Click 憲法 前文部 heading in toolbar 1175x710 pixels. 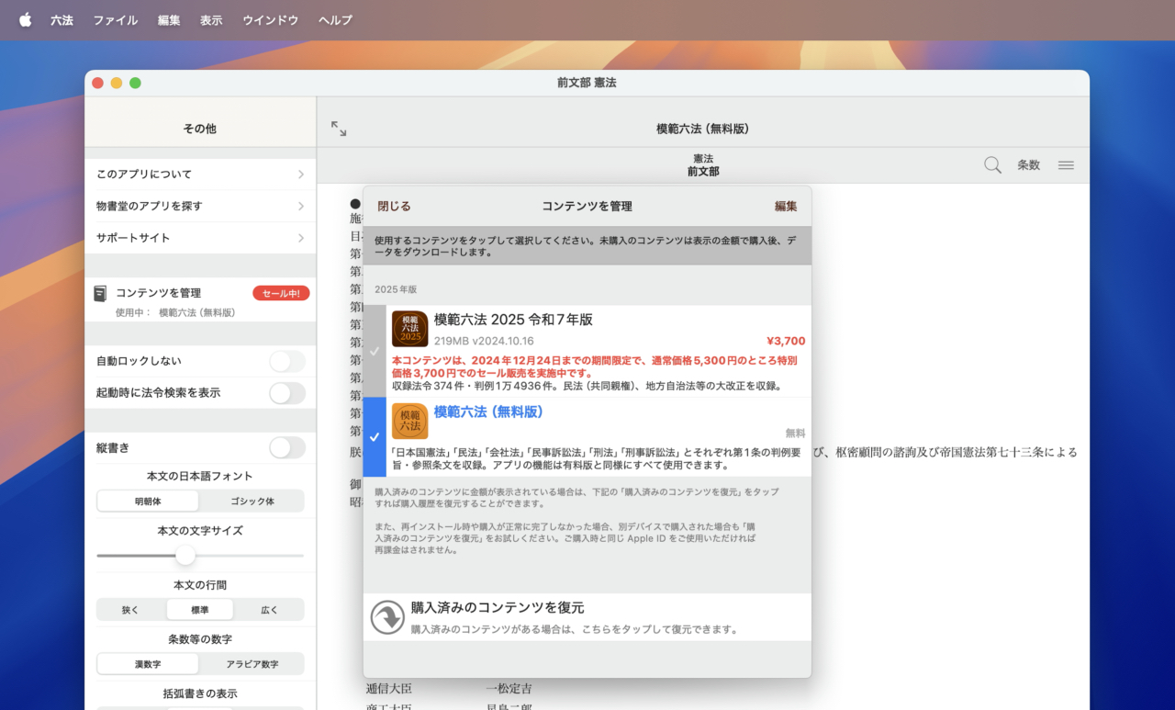[x=703, y=165]
